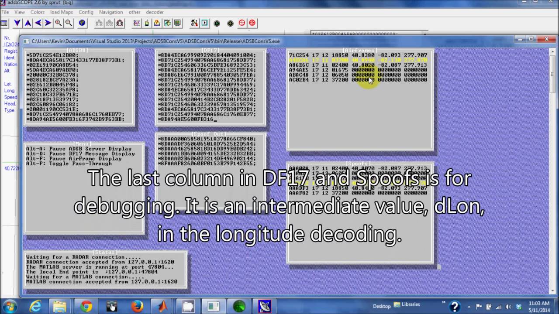This screenshot has height=314, width=559.
Task: Click the globe map icon
Action: tap(82, 23)
